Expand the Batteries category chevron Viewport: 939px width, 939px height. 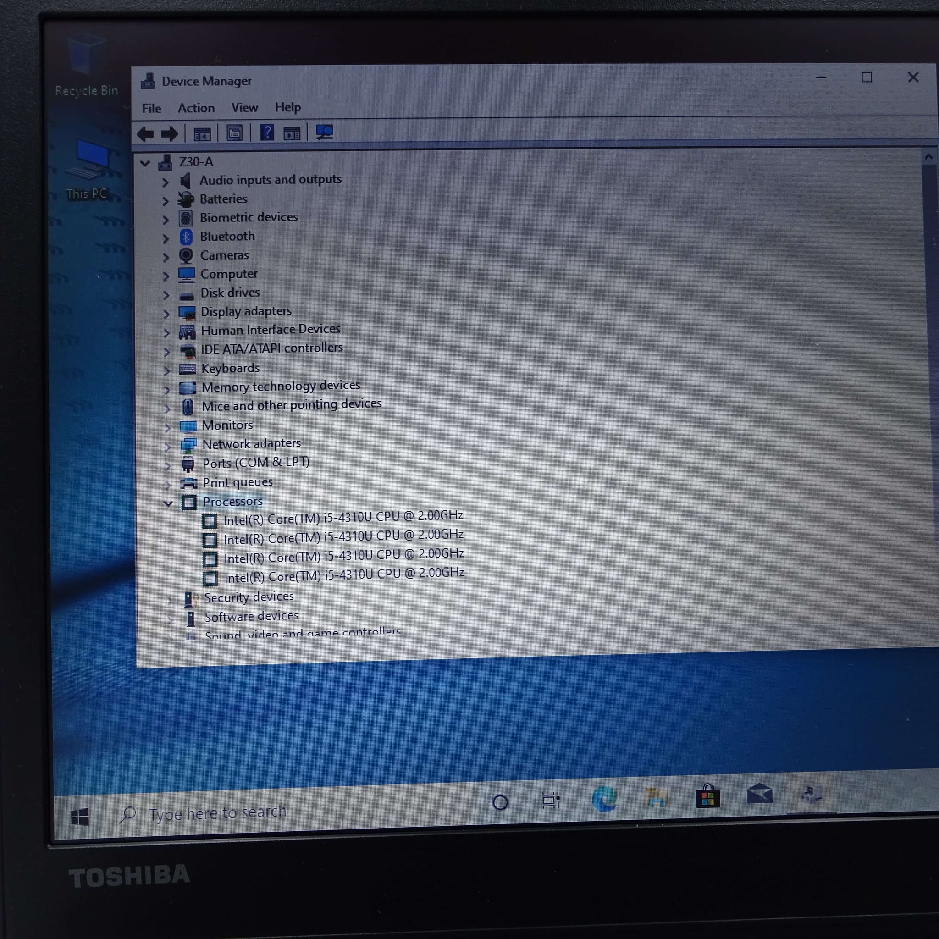pos(165,200)
